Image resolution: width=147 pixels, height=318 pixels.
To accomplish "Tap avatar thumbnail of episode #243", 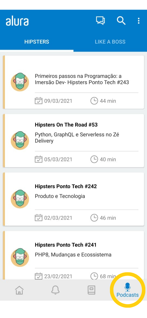I will pos(20,82).
